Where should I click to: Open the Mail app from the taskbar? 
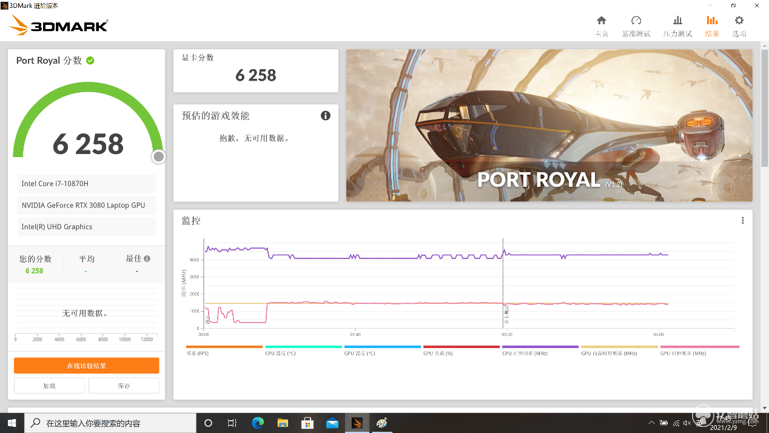coord(332,423)
